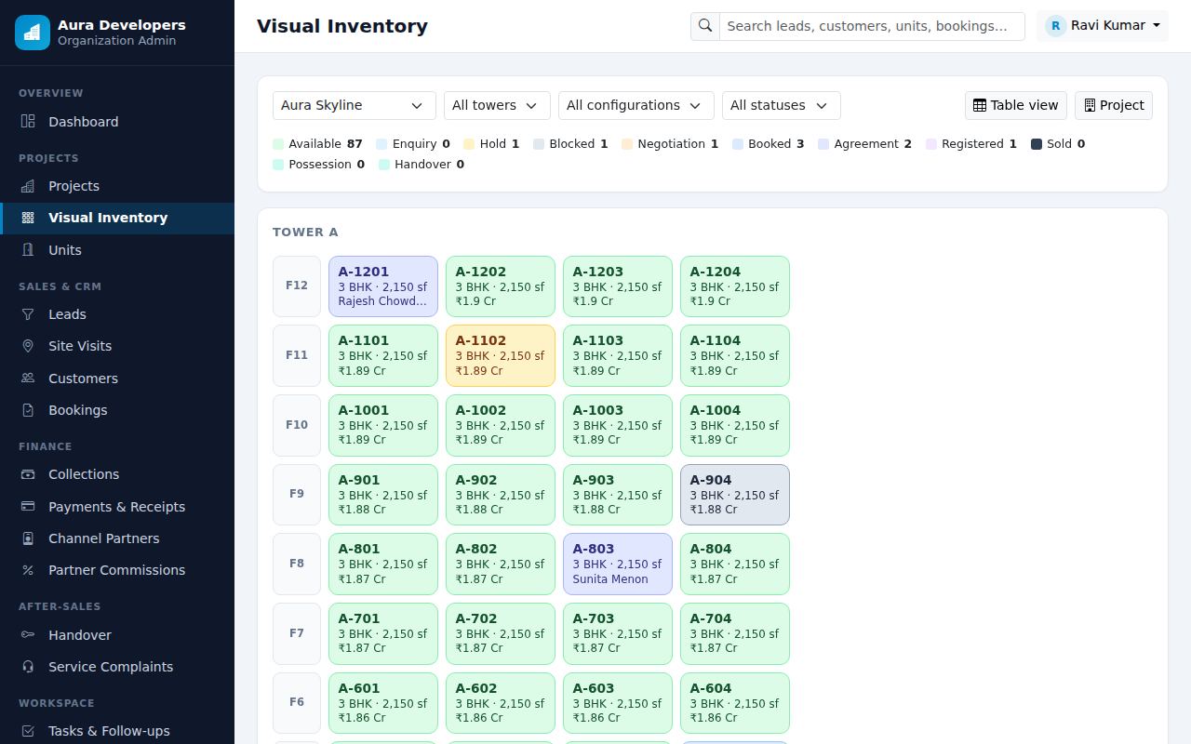Open unit A-803 Sunita Menon
The image size is (1191, 744).
click(618, 564)
